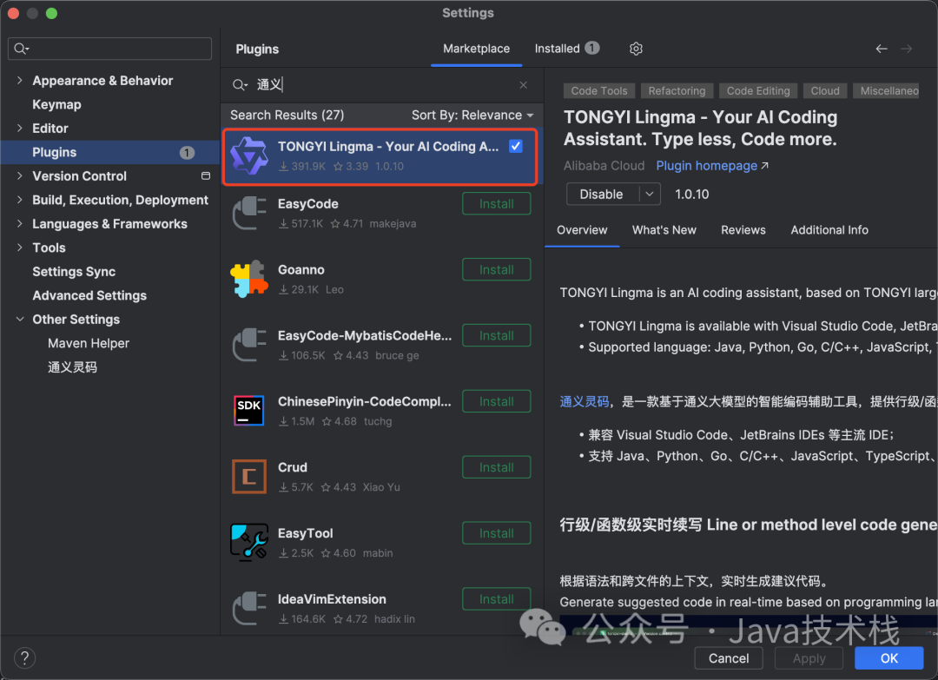Click the Cloud tag
The height and width of the screenshot is (680, 938).
(825, 91)
